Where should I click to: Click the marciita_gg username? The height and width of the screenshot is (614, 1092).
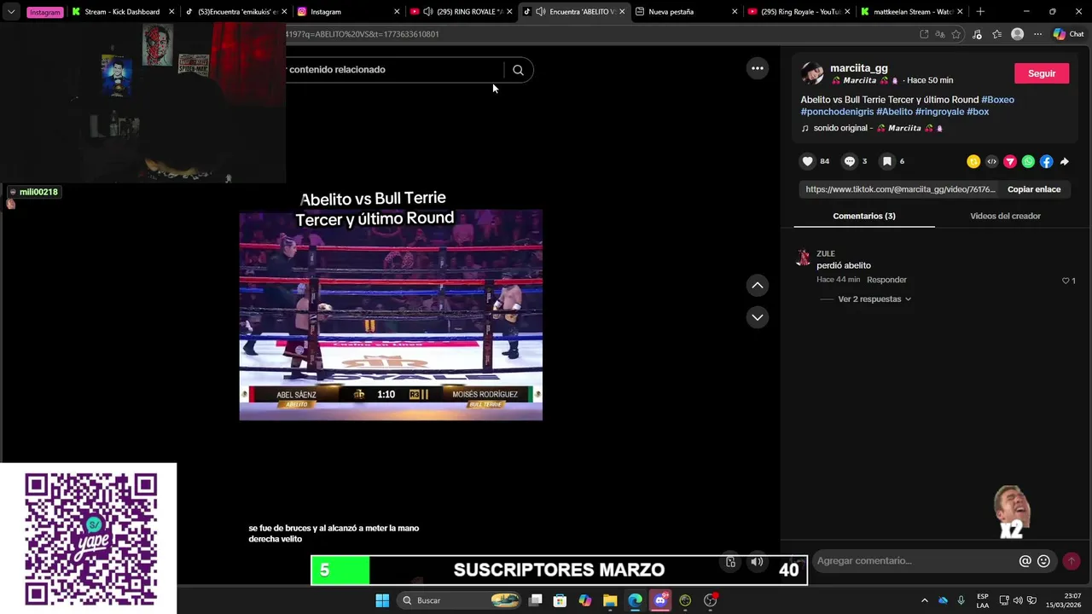point(859,68)
